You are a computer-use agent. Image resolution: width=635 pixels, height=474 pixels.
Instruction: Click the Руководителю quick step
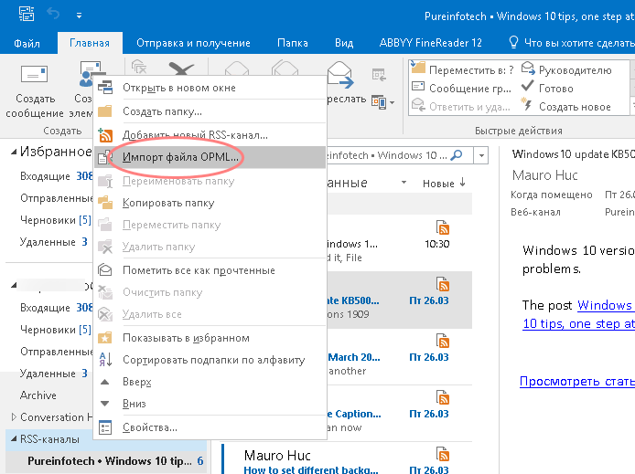click(566, 70)
